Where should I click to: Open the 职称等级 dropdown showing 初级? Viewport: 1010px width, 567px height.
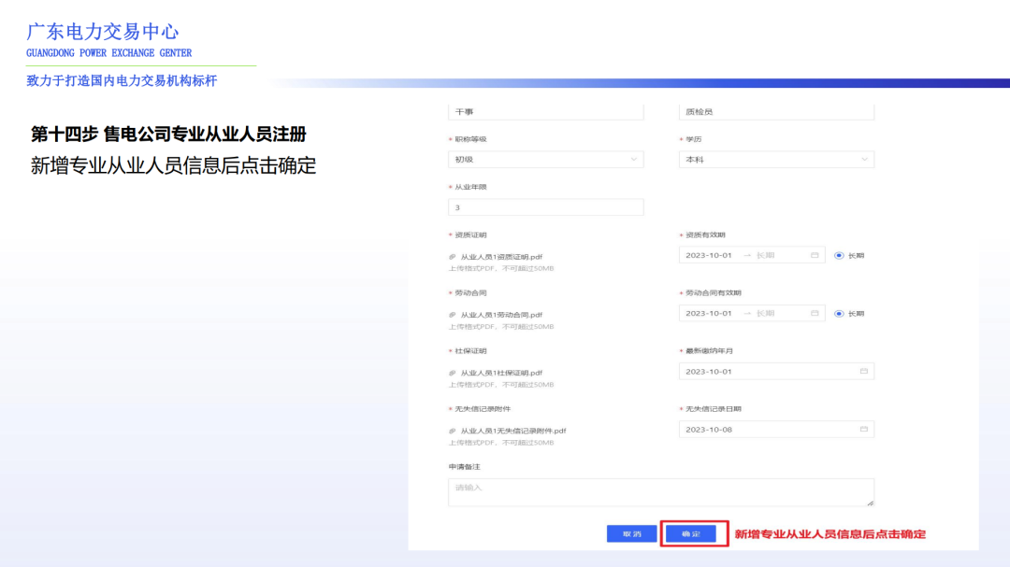pyautogui.click(x=546, y=159)
